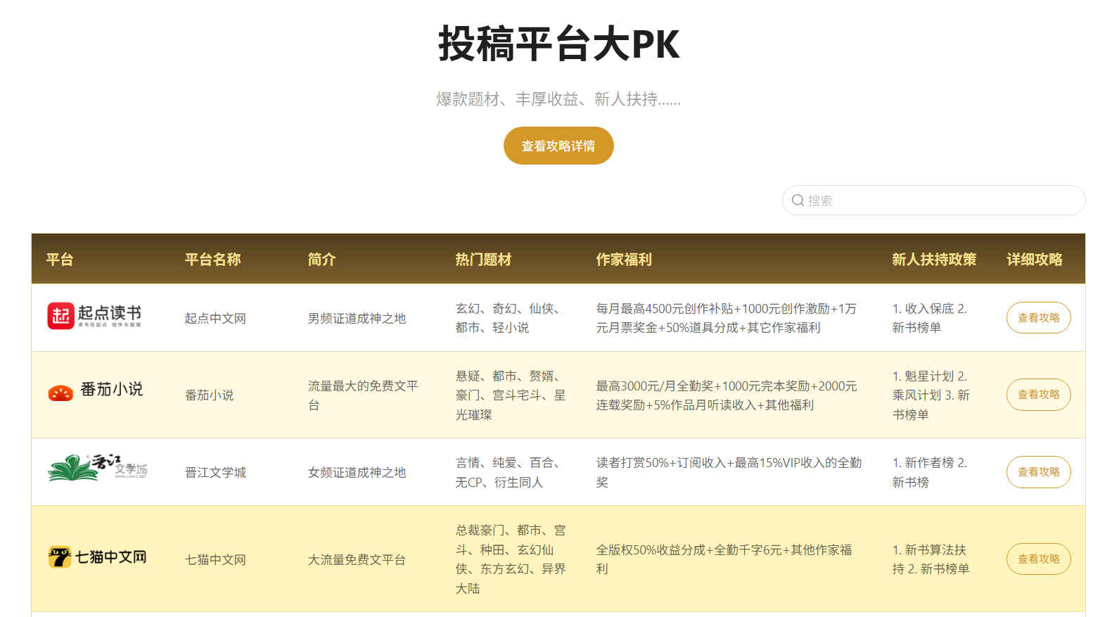
Task: Click the 简介 column header
Action: click(x=321, y=260)
